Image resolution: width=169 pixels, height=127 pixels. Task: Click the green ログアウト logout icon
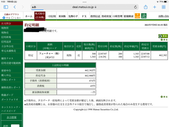point(144,16)
